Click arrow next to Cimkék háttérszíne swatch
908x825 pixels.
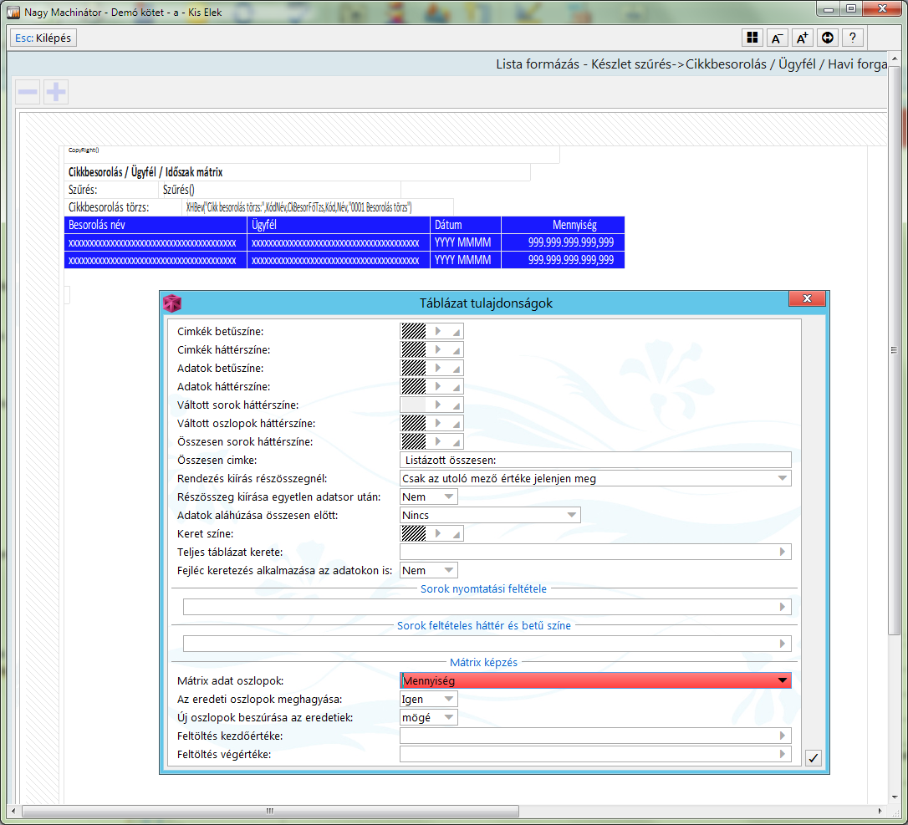(438, 349)
